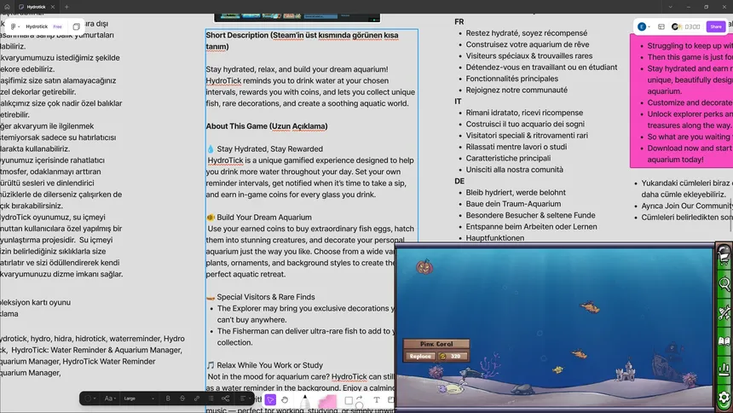Click 'Stay Hydrated, Stay Rewarded' line
Screen dimensions: 733x413
269,149
